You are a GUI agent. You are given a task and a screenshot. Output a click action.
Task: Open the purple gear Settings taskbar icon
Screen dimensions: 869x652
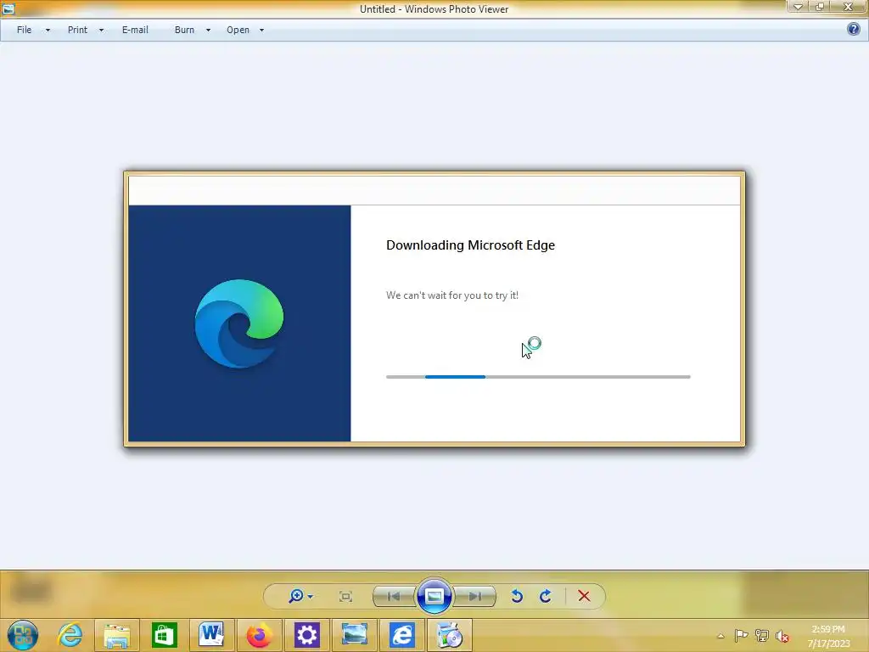[x=306, y=635]
